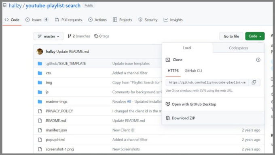The image size is (275, 155).
Task: Open the Update README.md commit in README.md row
Action: (x=129, y=121)
